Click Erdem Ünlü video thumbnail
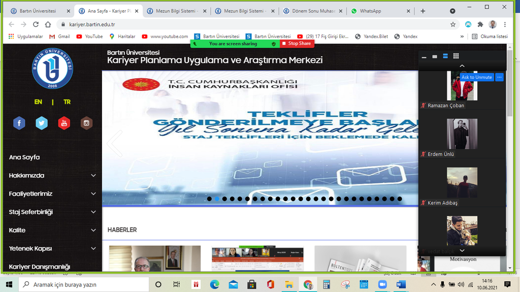This screenshot has height=292, width=520. coord(462,134)
